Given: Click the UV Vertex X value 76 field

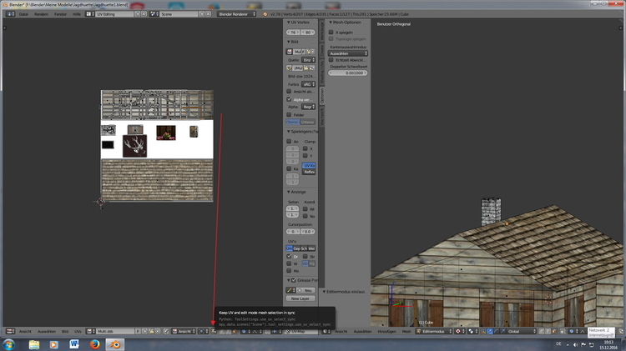Looking at the screenshot, I should tap(293, 33).
